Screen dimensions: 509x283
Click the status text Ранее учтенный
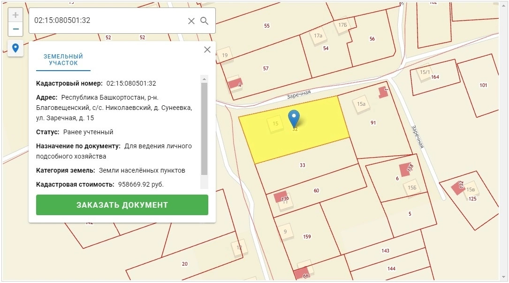point(88,132)
